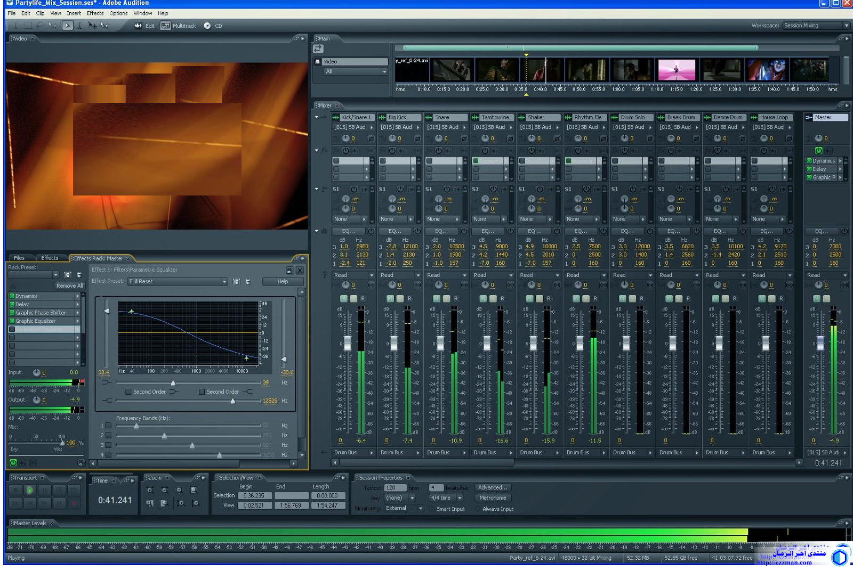Toggle the Dynamics effect power in rack
853x571 pixels.
click(x=12, y=296)
